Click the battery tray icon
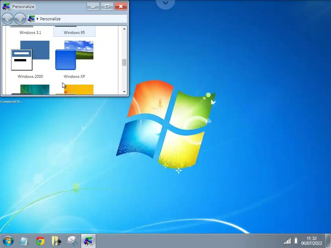Image resolution: width=331 pixels, height=248 pixels. coord(296,240)
